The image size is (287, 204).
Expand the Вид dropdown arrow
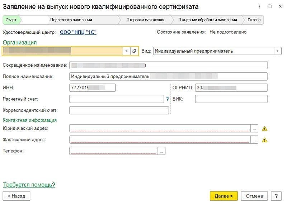click(x=278, y=51)
